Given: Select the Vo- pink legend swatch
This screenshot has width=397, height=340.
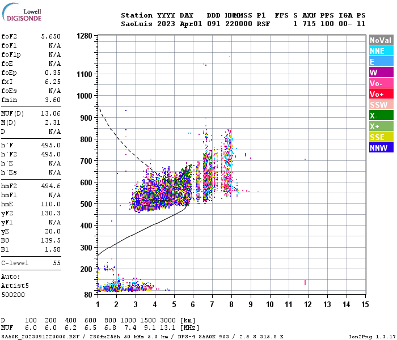Looking at the screenshot, I should (381, 83).
